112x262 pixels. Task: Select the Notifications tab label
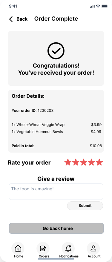(69, 256)
